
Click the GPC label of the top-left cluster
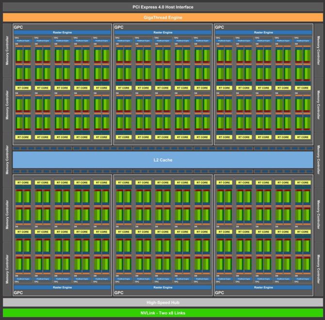[18, 27]
